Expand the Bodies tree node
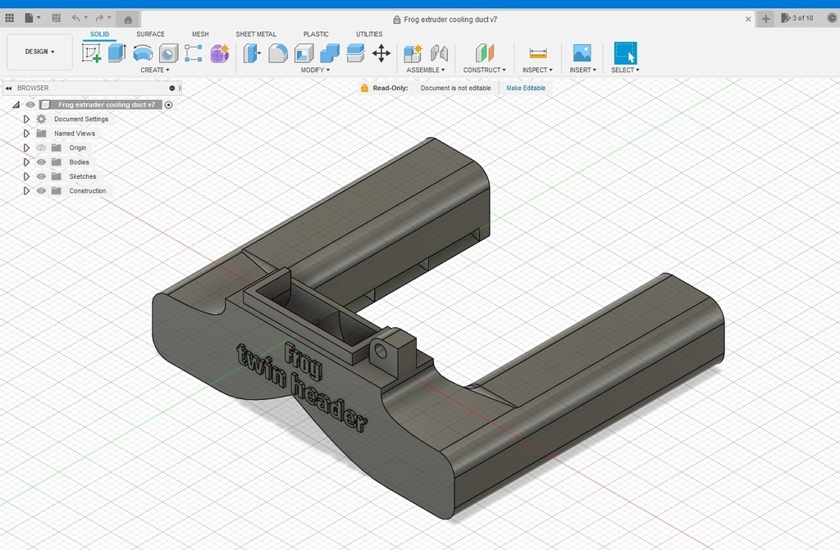The image size is (840, 550). (x=26, y=162)
